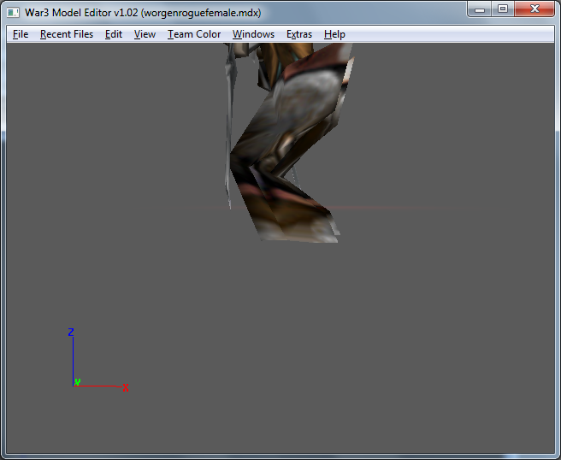Open the View menu
Viewport: 561px width, 460px height.
[145, 34]
